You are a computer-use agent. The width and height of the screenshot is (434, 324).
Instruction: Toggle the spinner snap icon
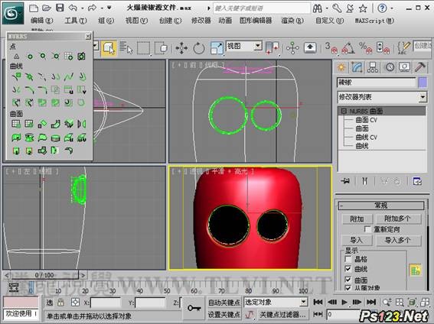click(383, 48)
